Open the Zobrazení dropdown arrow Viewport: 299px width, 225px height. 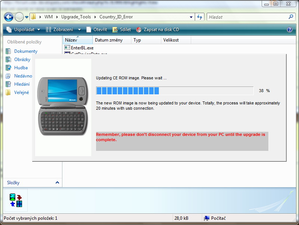click(x=79, y=30)
